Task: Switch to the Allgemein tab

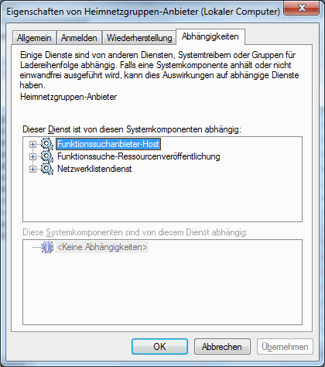Action: click(x=34, y=38)
